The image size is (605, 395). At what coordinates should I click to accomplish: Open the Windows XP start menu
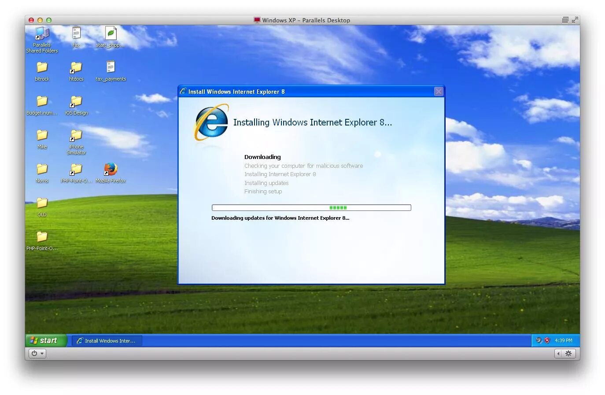[46, 340]
